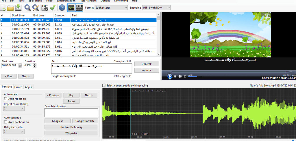This screenshot has width=296, height=141.
Task: Open a subtitle file via folder icon
Action: (10, 8)
